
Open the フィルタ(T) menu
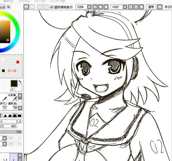pyautogui.click(x=24, y=1)
